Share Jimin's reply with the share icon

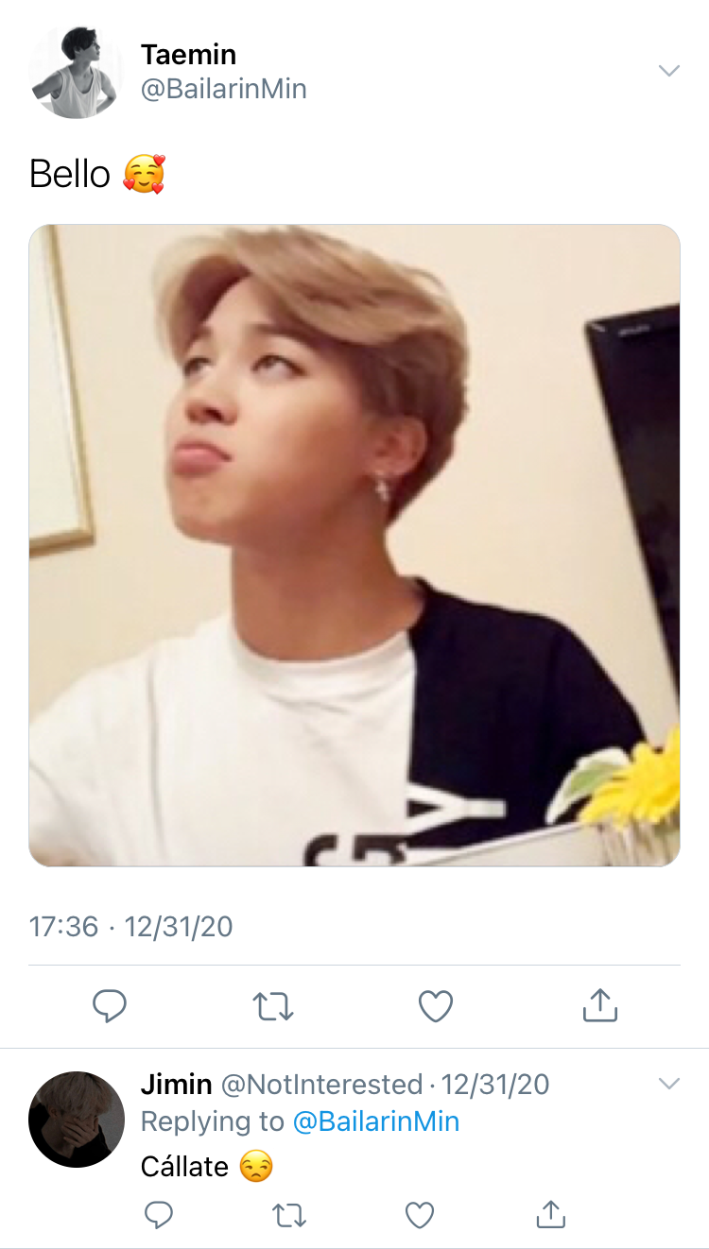pyautogui.click(x=550, y=1214)
